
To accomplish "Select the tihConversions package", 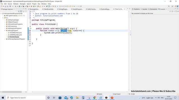I will coord(12,26).
